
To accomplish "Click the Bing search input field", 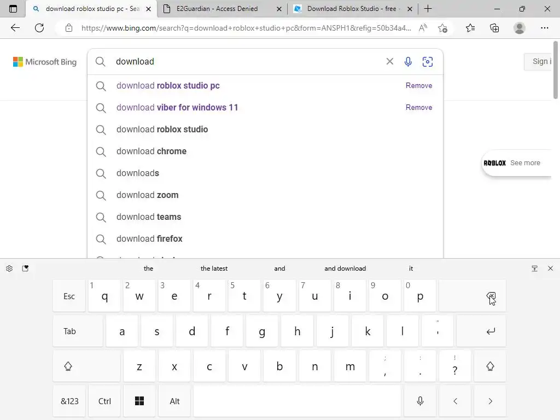I will tap(247, 61).
